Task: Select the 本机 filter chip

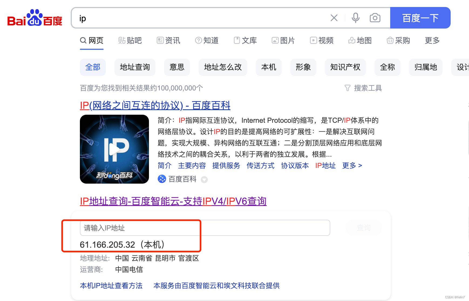Action: coord(269,67)
